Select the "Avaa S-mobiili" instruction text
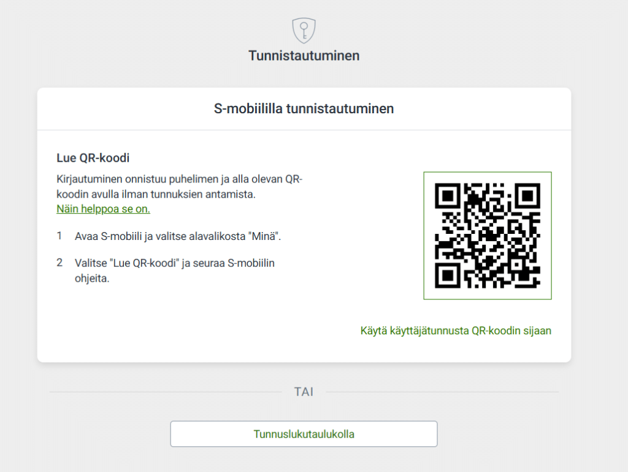The width and height of the screenshot is (628, 472). [x=178, y=236]
